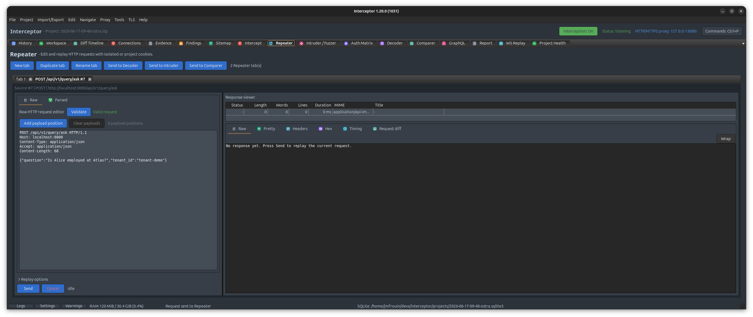Open the History tab icon
753x317 pixels.
pyautogui.click(x=14, y=43)
